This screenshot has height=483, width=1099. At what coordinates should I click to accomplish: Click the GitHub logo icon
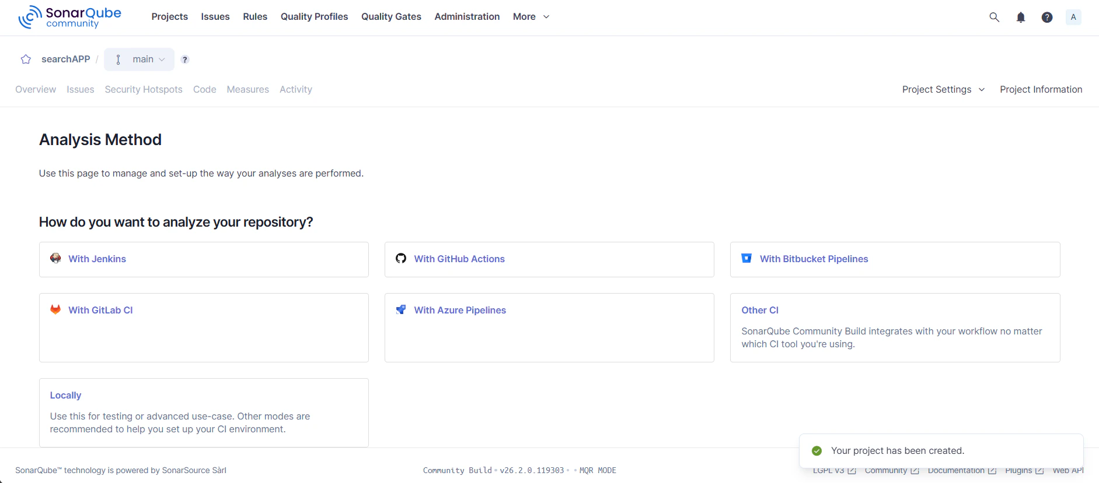[x=401, y=259]
